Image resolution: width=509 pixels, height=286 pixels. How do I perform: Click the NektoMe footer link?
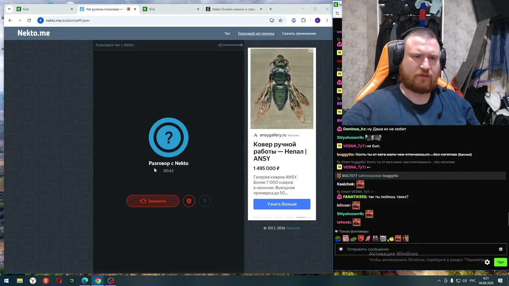click(293, 228)
